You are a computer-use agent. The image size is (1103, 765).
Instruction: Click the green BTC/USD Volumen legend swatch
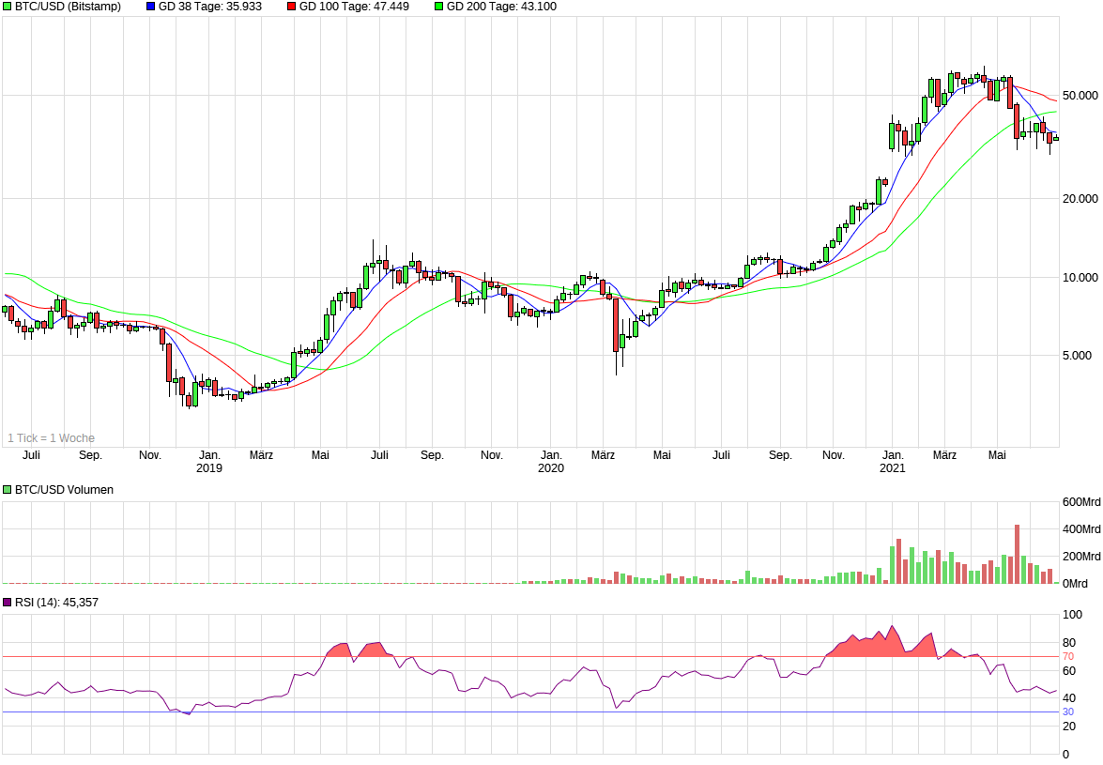tap(7, 489)
